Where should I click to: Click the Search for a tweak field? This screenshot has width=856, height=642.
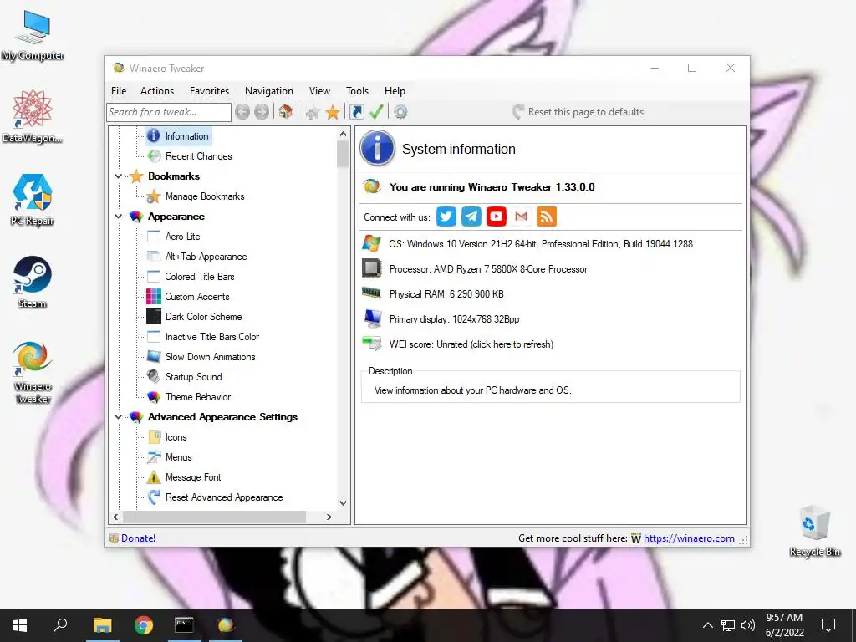click(x=169, y=112)
